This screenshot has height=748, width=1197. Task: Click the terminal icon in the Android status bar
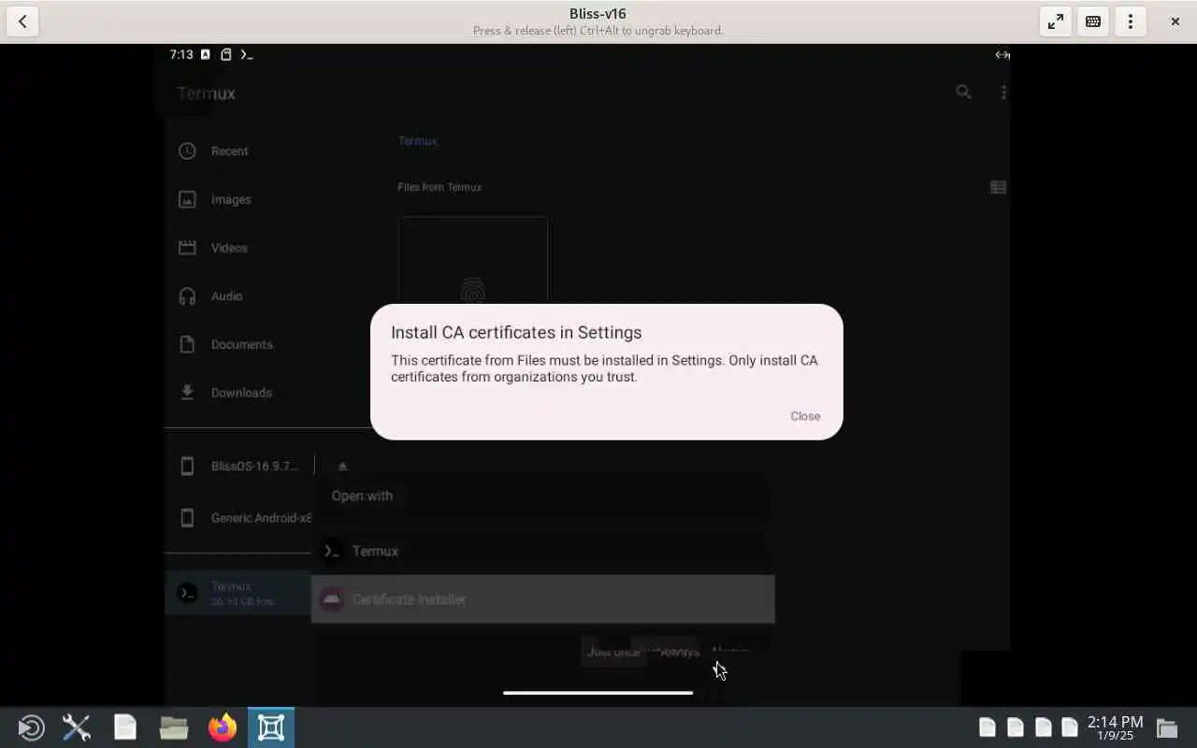[247, 54]
